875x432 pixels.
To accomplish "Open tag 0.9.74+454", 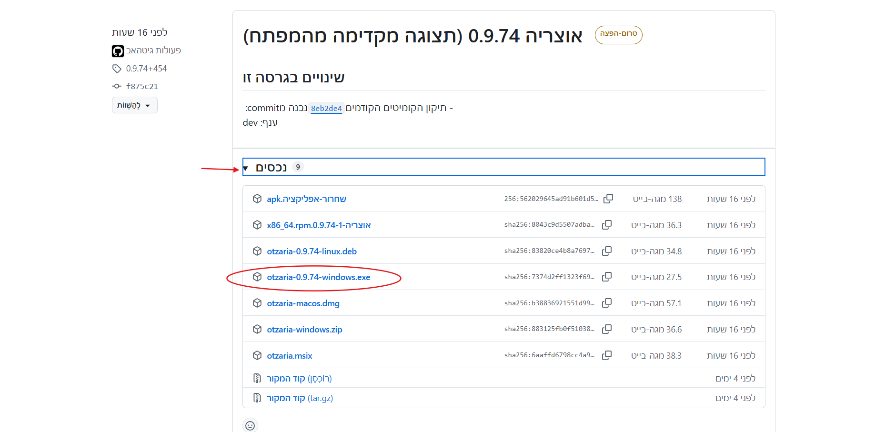I will click(146, 69).
